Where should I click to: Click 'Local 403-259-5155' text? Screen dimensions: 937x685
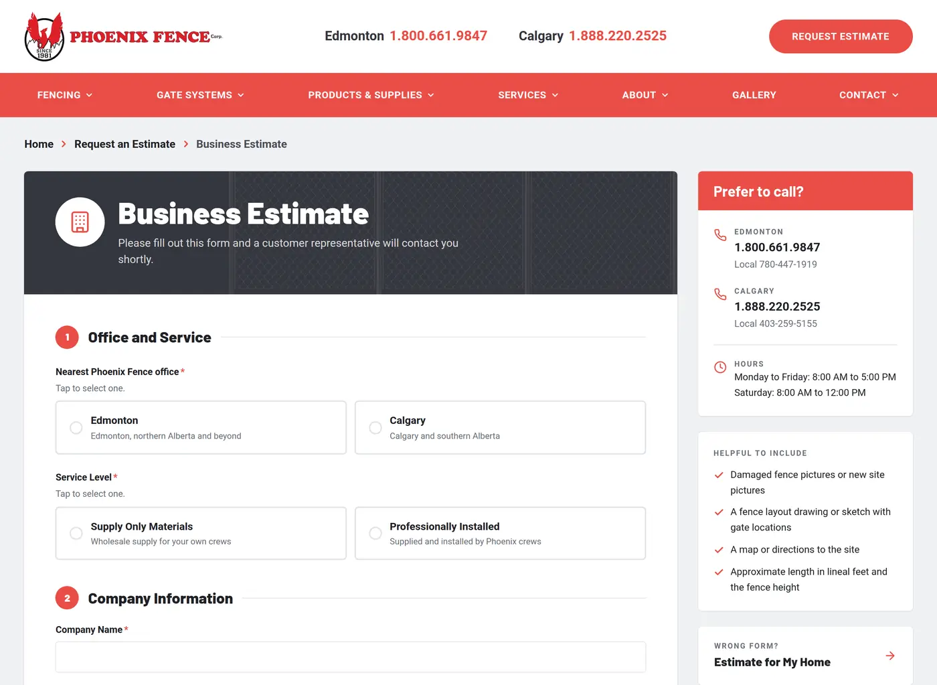coord(776,323)
